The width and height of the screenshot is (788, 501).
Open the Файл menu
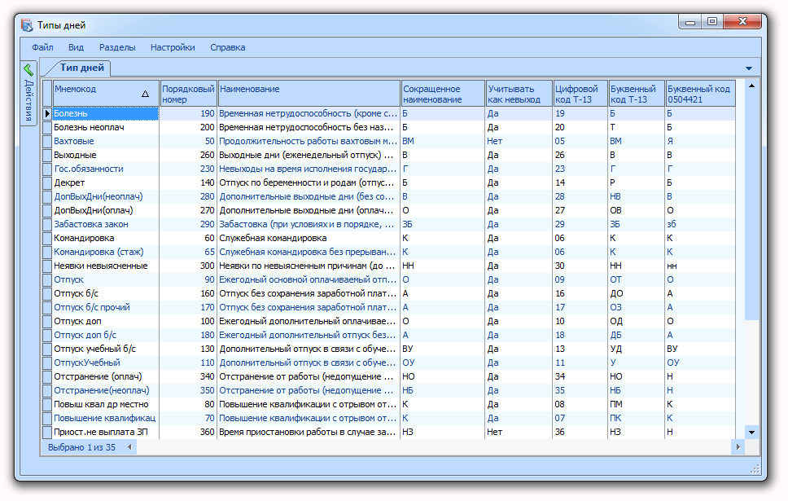pyautogui.click(x=42, y=47)
